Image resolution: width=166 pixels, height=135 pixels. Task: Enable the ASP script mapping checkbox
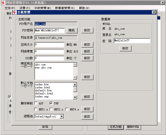(36, 103)
